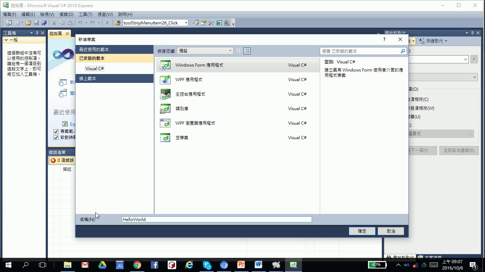Toggle the 啟動時顯示 checkbox on Start Page
This screenshot has width=485, height=272.
coord(56,137)
